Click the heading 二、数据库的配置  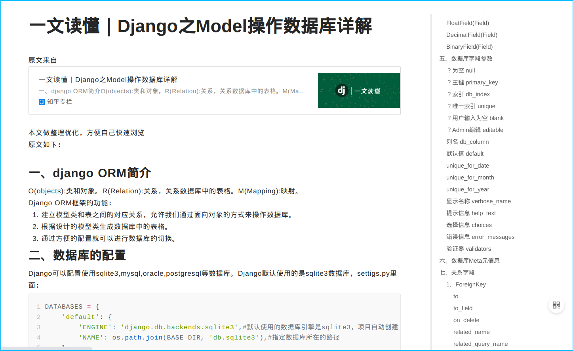tap(77, 255)
